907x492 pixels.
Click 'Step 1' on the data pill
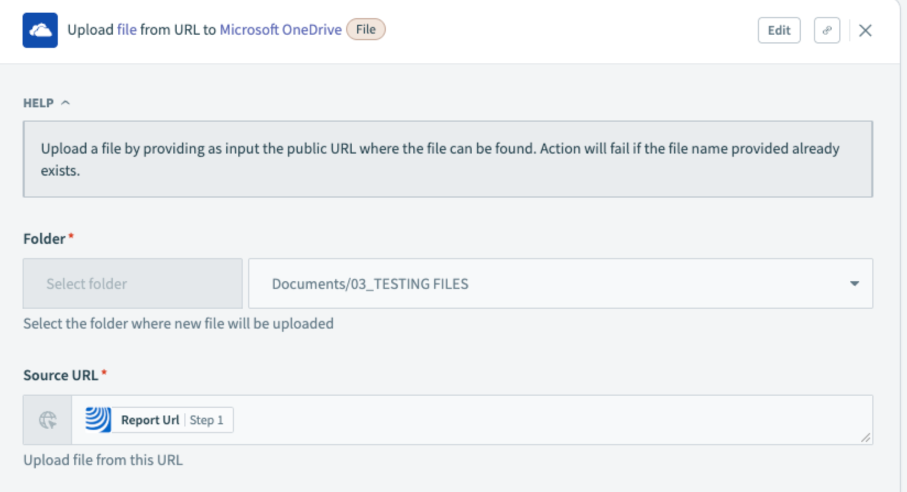[207, 420]
